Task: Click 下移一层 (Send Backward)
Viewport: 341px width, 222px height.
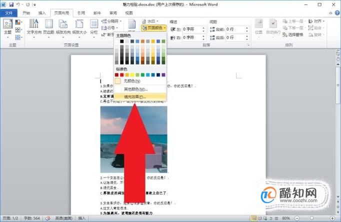Action: click(x=294, y=28)
